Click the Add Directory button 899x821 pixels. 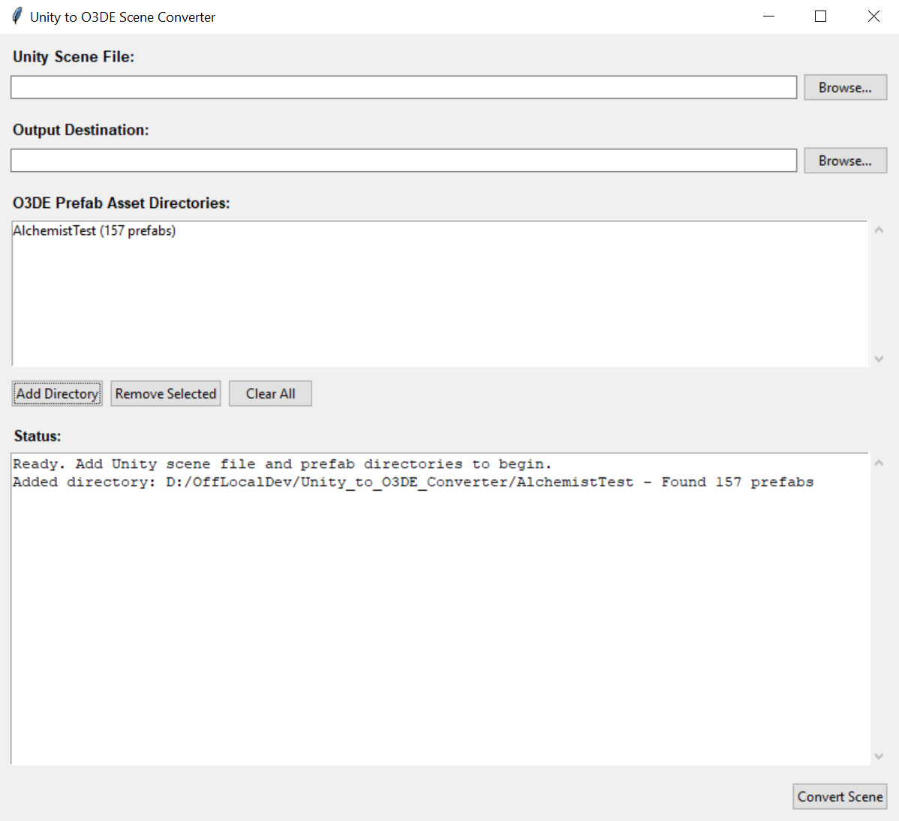57,394
